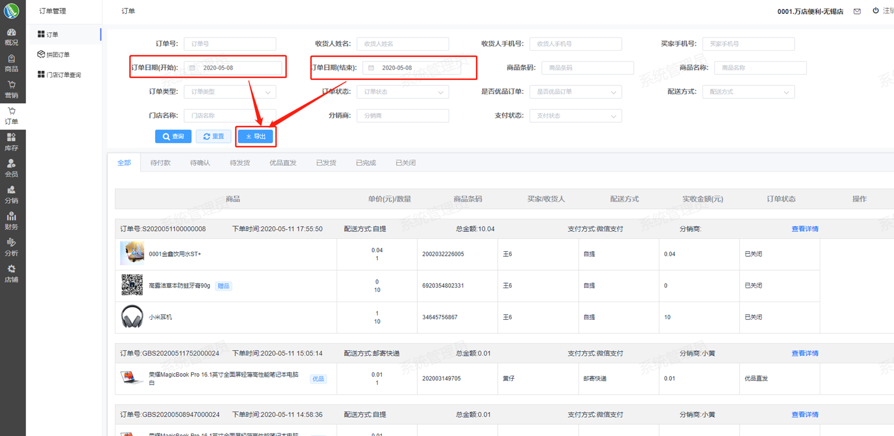Expand the 配送方式 dropdown
Viewport: 894px width, 436px height.
(x=748, y=92)
